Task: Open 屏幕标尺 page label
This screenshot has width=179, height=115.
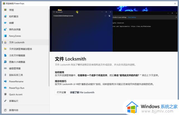Action: click(14, 101)
